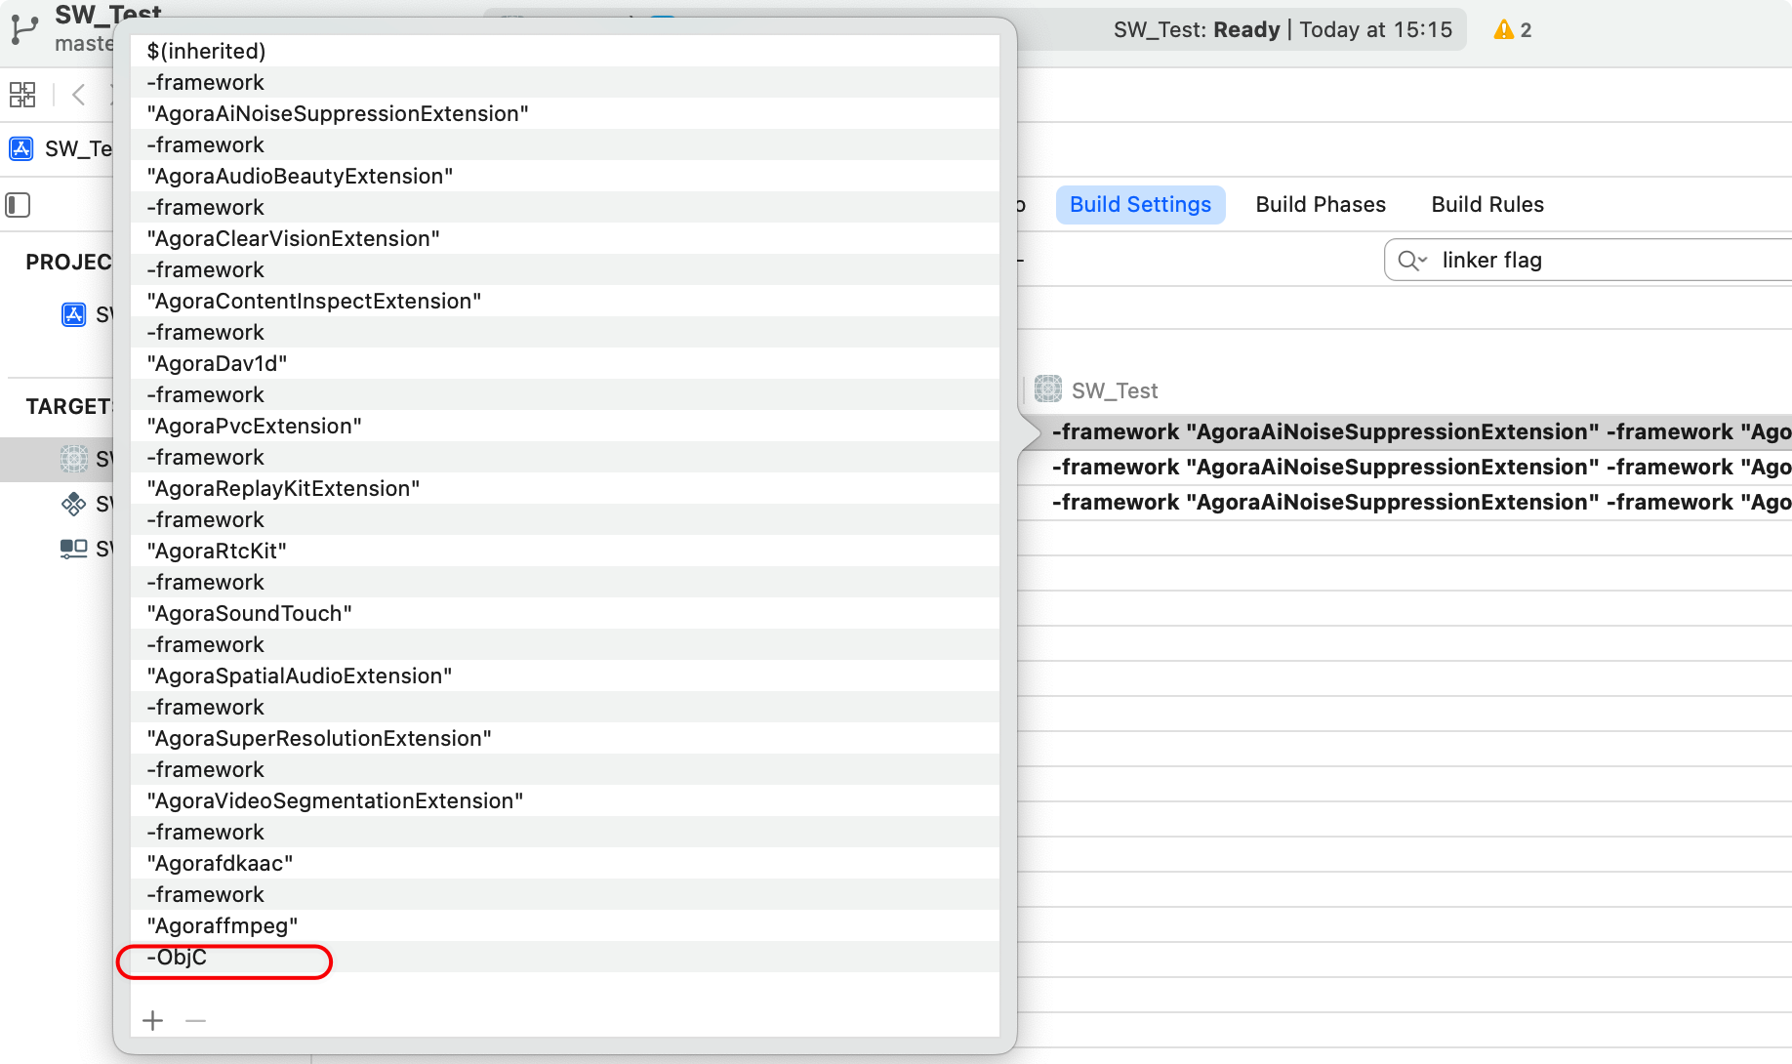This screenshot has width=1792, height=1064.
Task: Select the -ObjC flag row
Action: [x=564, y=957]
